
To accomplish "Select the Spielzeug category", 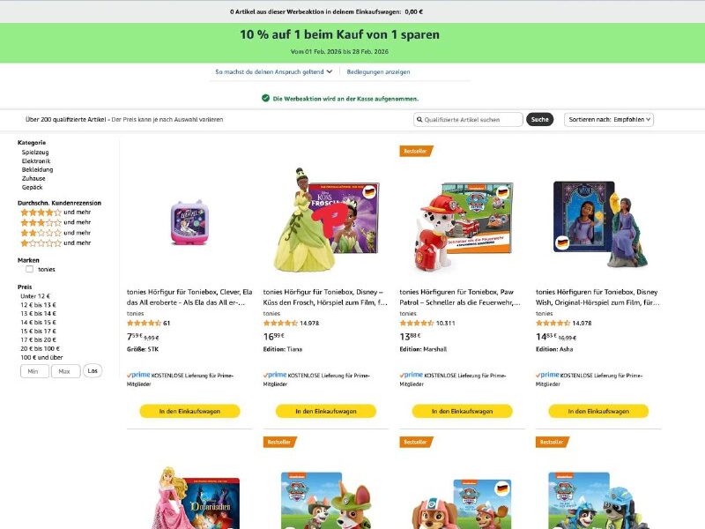I will pos(35,152).
